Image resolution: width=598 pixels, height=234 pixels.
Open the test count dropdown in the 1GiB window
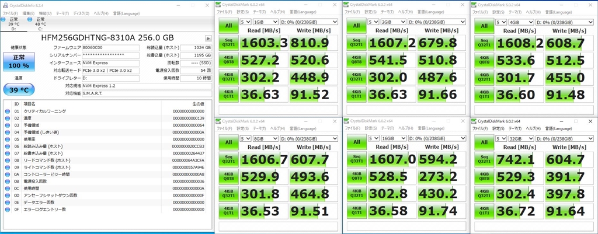click(246, 22)
